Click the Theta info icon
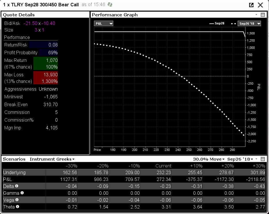 17,207
